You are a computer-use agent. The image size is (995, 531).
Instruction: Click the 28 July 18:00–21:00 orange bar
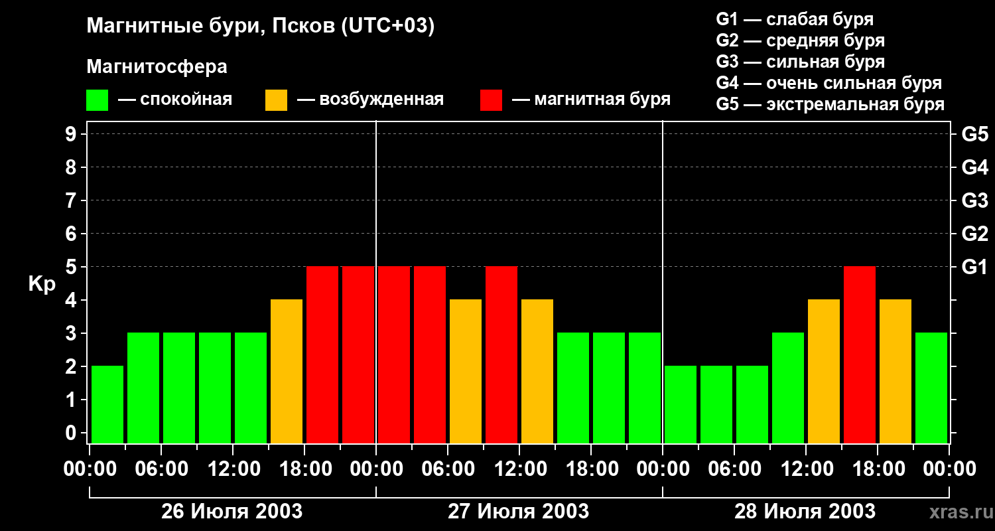(895, 371)
